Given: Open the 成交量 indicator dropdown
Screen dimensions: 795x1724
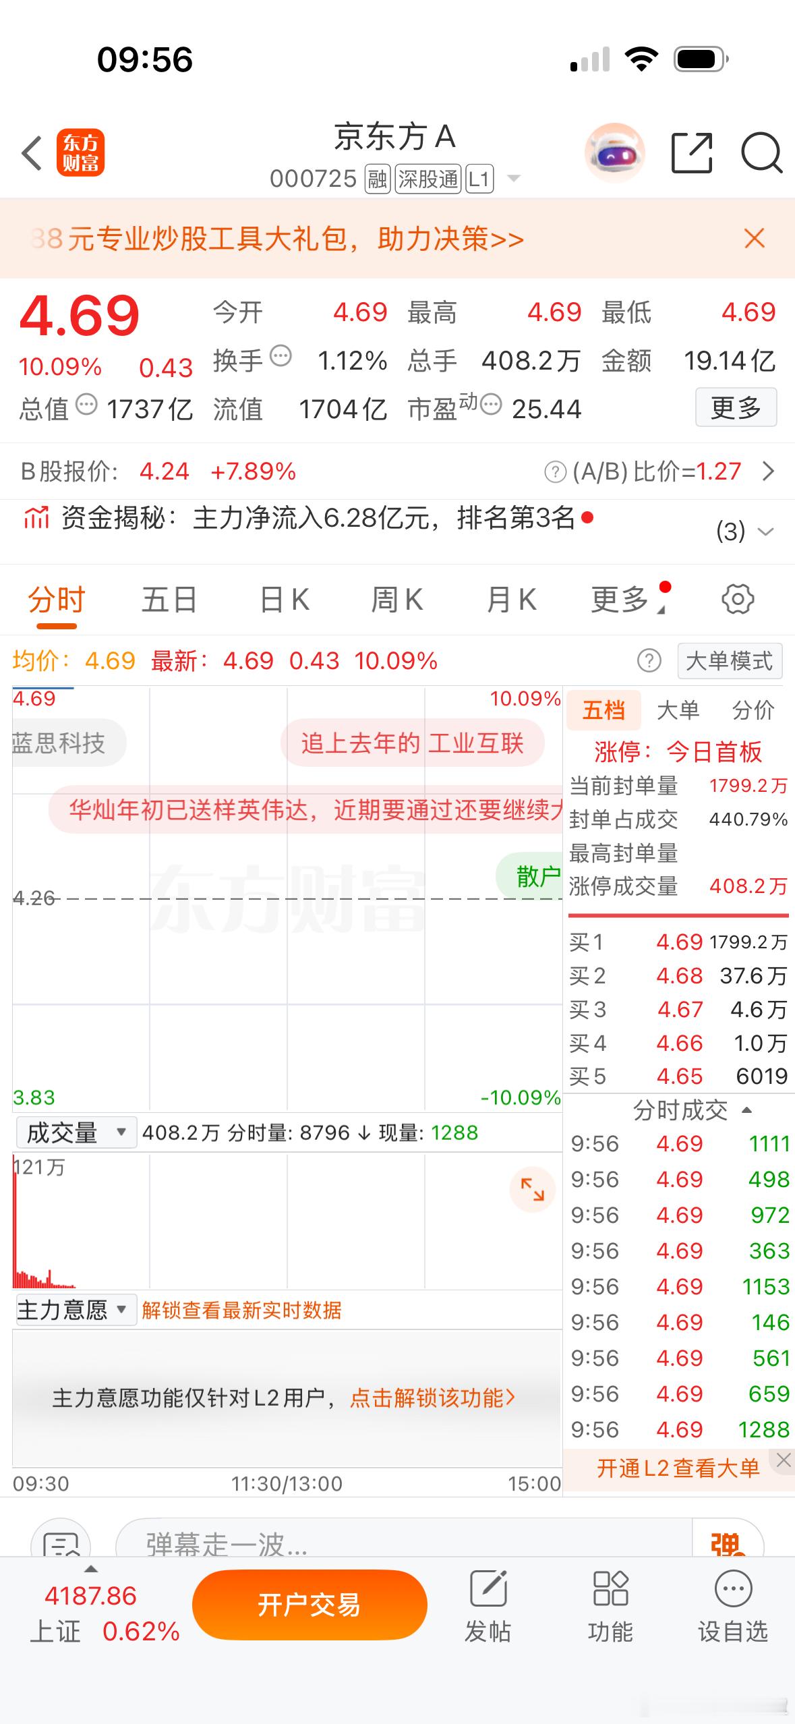Looking at the screenshot, I should (x=76, y=1132).
